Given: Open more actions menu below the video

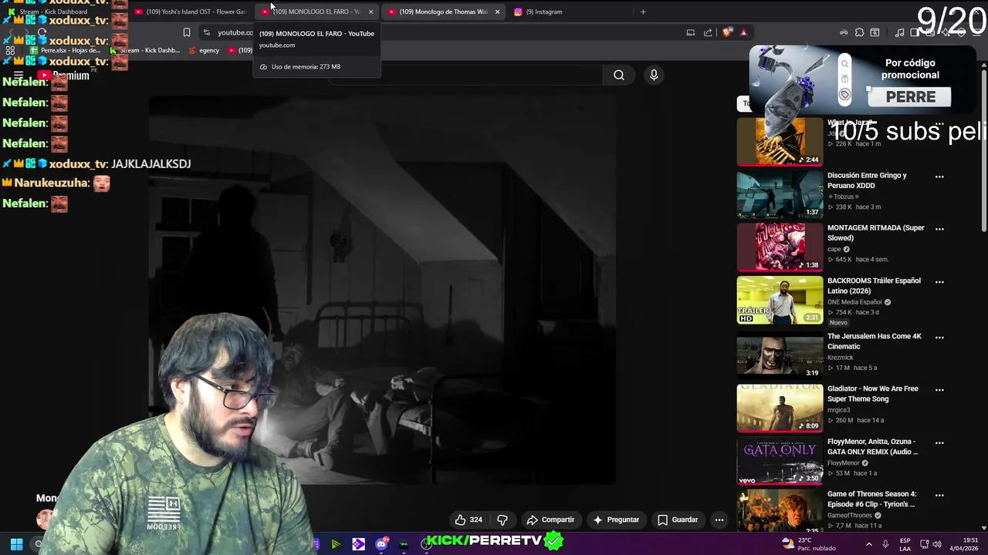Looking at the screenshot, I should 719,520.
